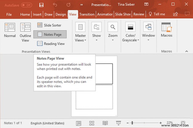Click the Redo/Repeat icon

pos(68,5)
